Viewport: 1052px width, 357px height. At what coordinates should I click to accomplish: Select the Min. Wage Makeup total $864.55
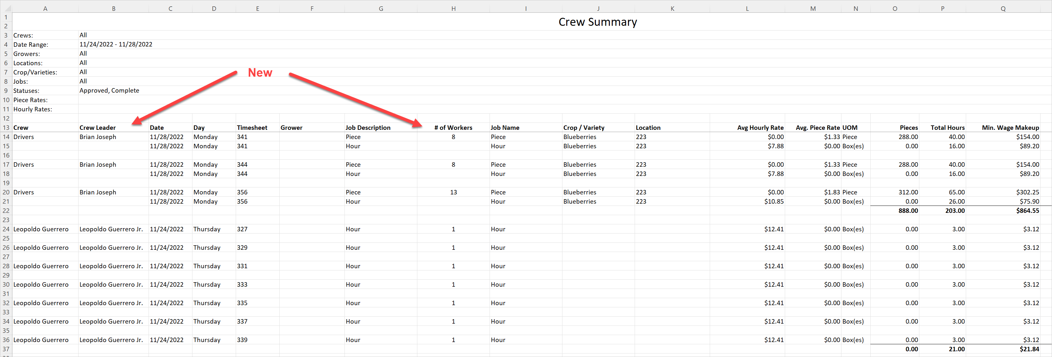tap(1003, 211)
